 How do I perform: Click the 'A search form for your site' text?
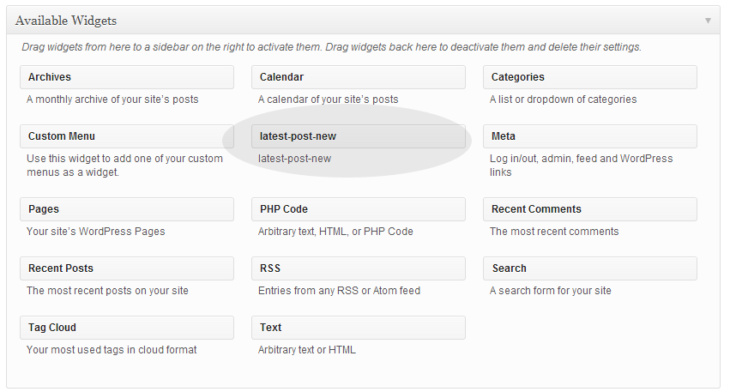click(x=551, y=291)
